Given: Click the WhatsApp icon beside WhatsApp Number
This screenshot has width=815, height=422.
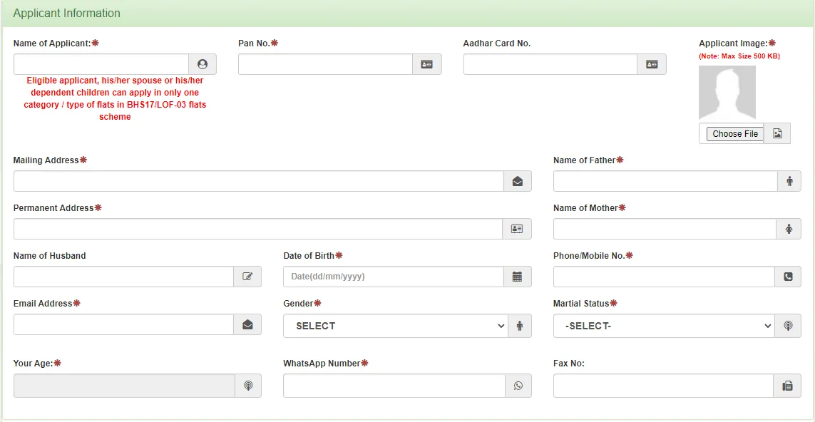Looking at the screenshot, I should coord(518,386).
